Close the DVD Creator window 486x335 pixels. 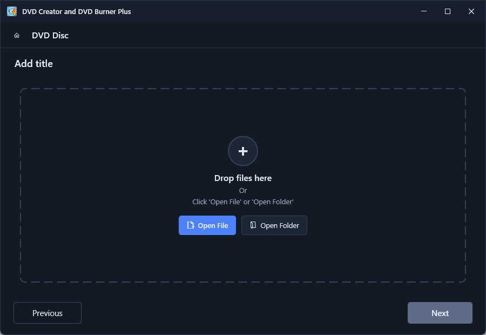[x=471, y=11]
